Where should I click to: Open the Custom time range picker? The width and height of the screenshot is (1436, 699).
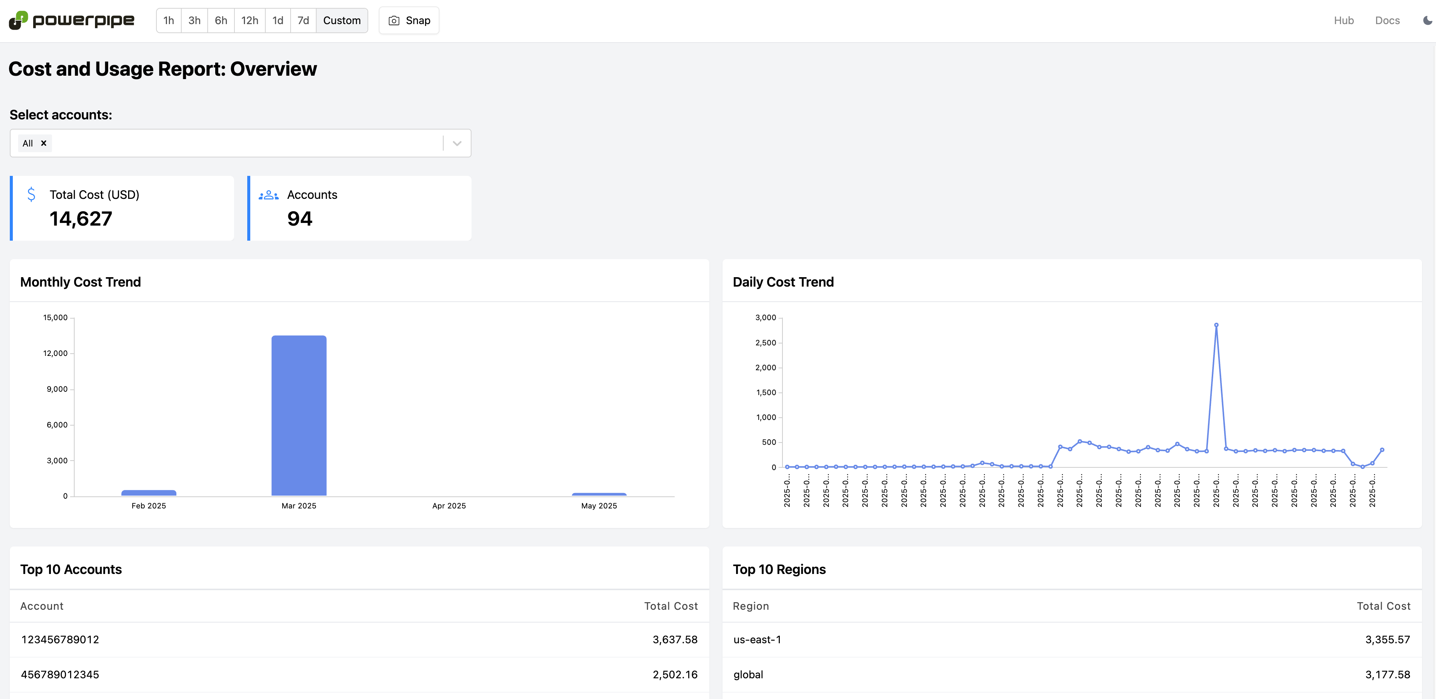point(342,21)
